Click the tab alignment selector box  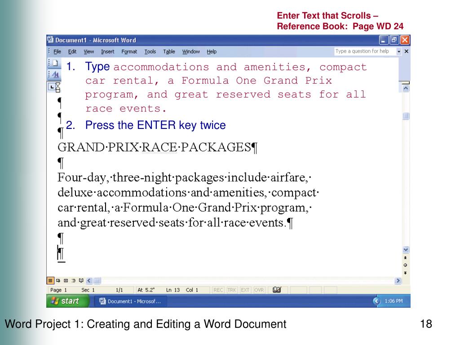pyautogui.click(x=52, y=87)
